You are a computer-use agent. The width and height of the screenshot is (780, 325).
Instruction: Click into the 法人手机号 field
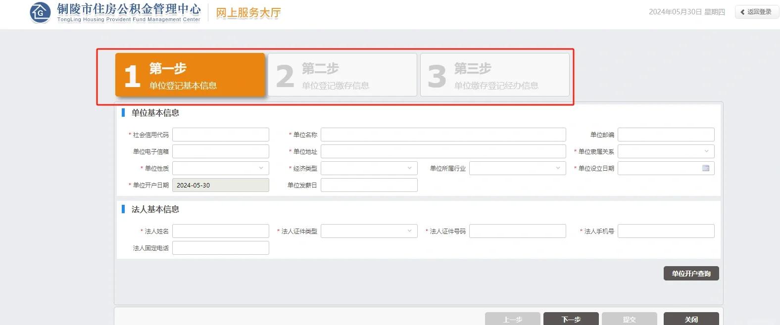666,231
